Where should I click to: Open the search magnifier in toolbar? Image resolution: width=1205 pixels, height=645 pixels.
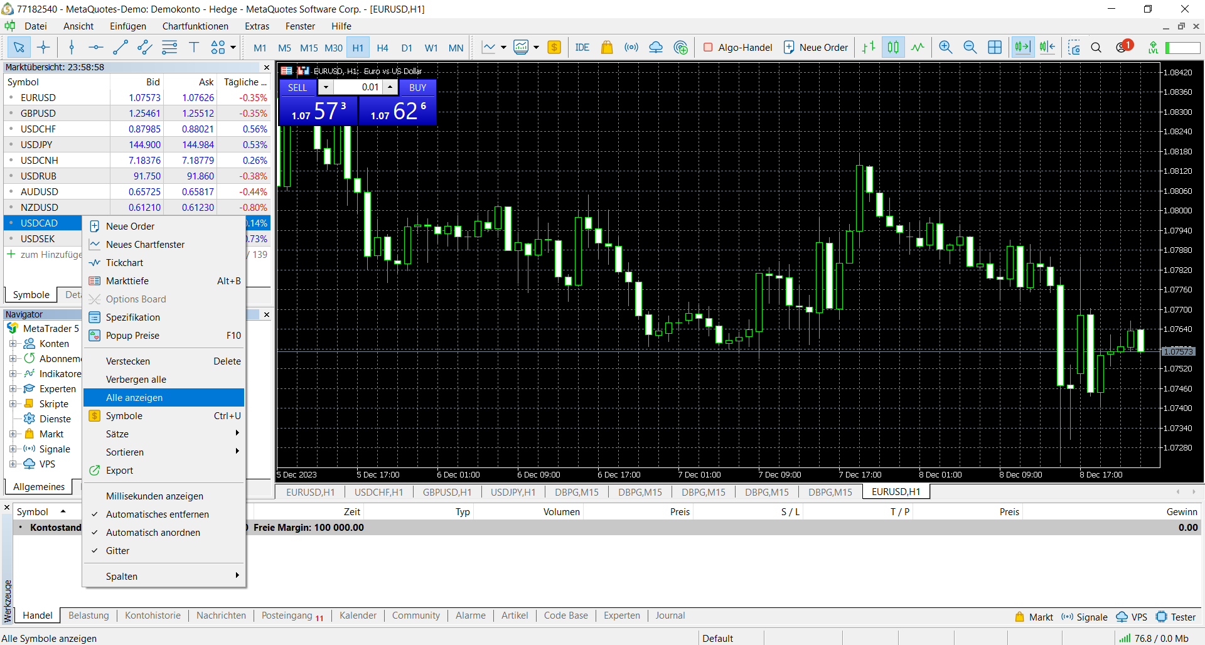pos(1096,47)
